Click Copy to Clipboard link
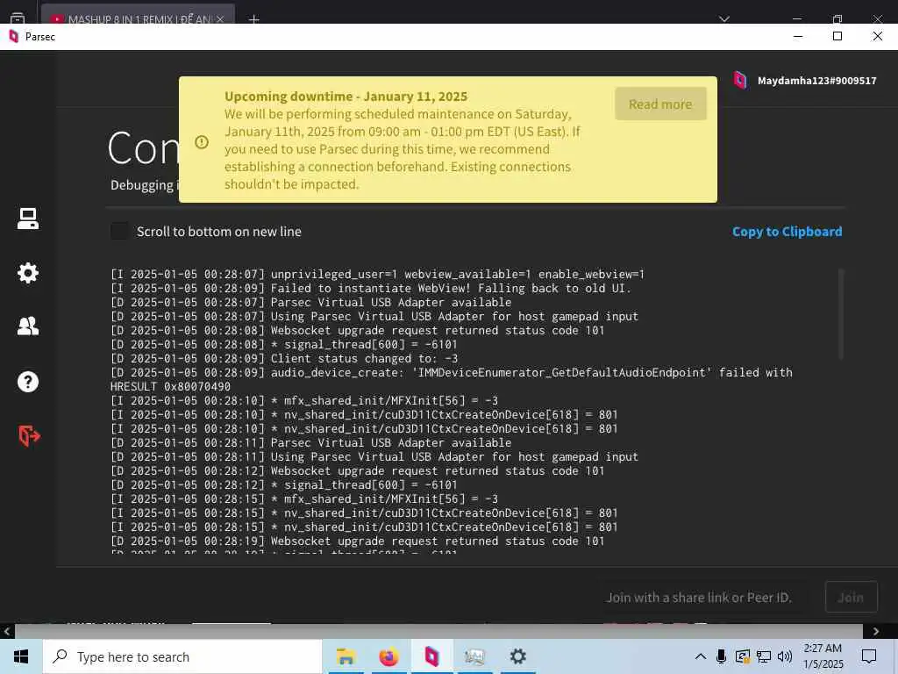 pos(787,232)
